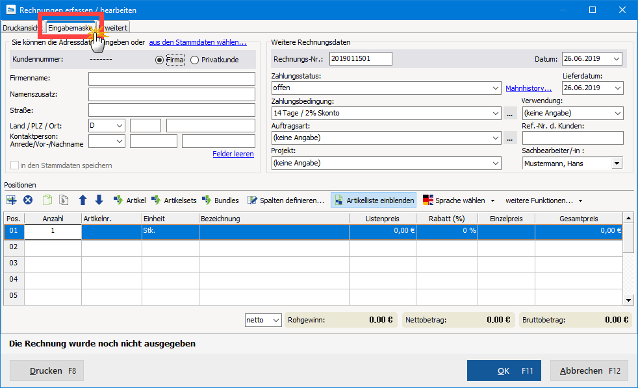Click 'aus den Stammdaten wählen…' link
This screenshot has height=388, width=638.
point(198,42)
